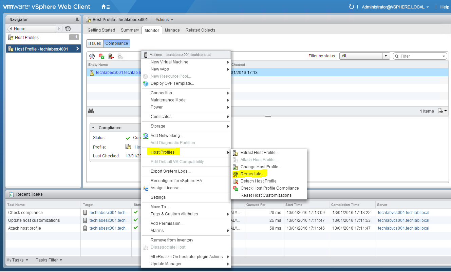Click the Recent Tasks panel icon
The height and width of the screenshot is (272, 451).
coord(11,194)
